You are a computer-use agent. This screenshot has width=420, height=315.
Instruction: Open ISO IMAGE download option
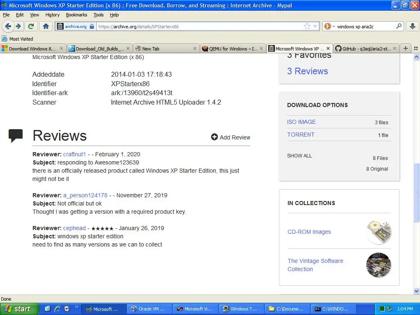tap(301, 122)
